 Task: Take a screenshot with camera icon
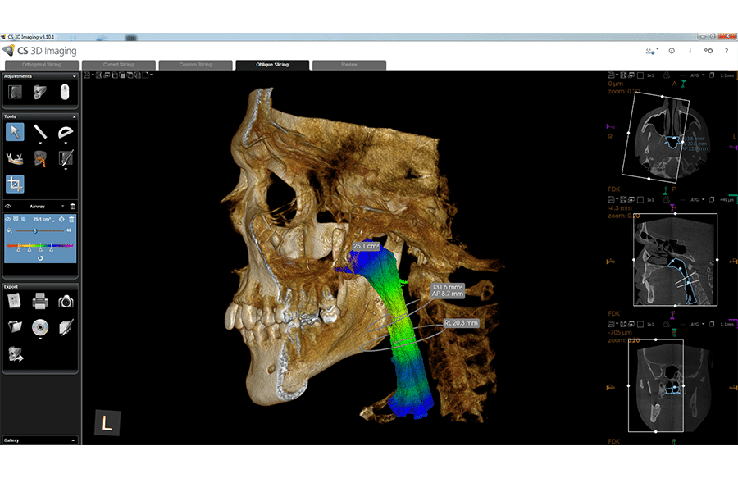point(66,301)
